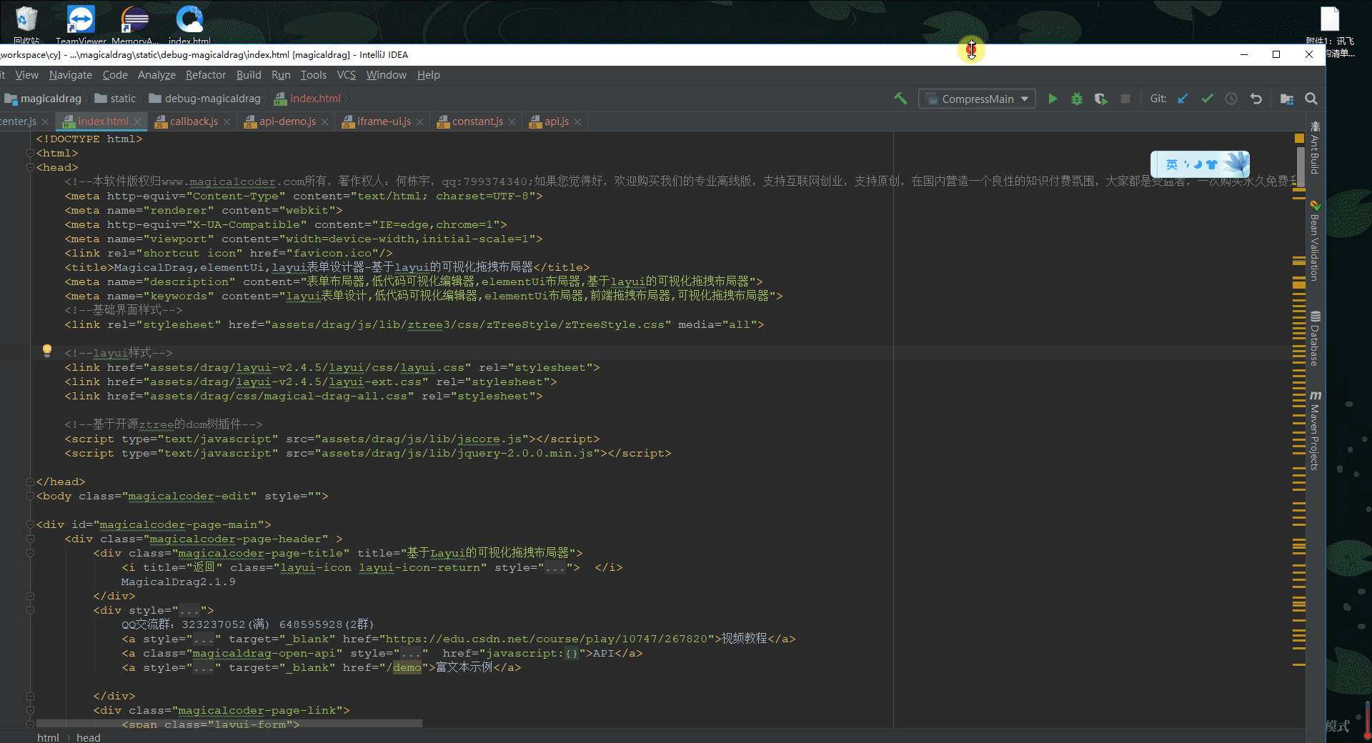The width and height of the screenshot is (1372, 743).
Task: Click the magicaldrag breadcrumb in navigation bar
Action: tap(43, 99)
